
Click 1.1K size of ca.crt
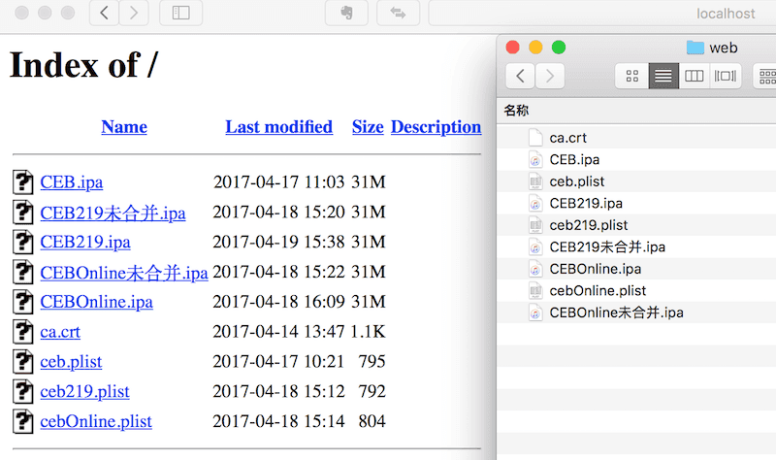[368, 332]
